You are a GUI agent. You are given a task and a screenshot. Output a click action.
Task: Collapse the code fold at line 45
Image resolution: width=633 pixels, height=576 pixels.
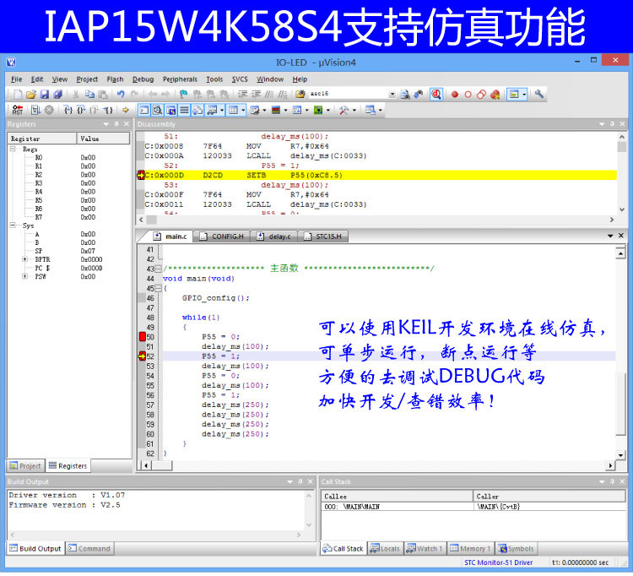coord(159,288)
